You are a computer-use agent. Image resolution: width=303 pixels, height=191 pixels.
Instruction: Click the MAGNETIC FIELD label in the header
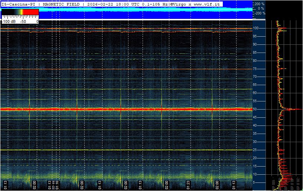pos(61,4)
